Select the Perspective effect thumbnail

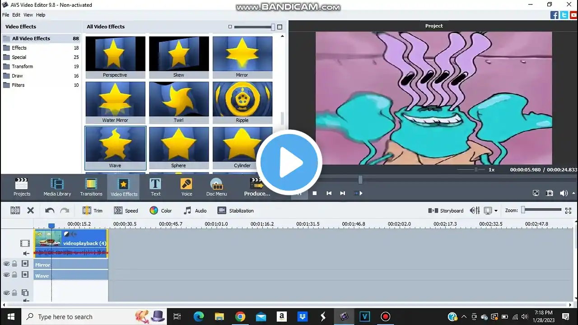coord(115,57)
